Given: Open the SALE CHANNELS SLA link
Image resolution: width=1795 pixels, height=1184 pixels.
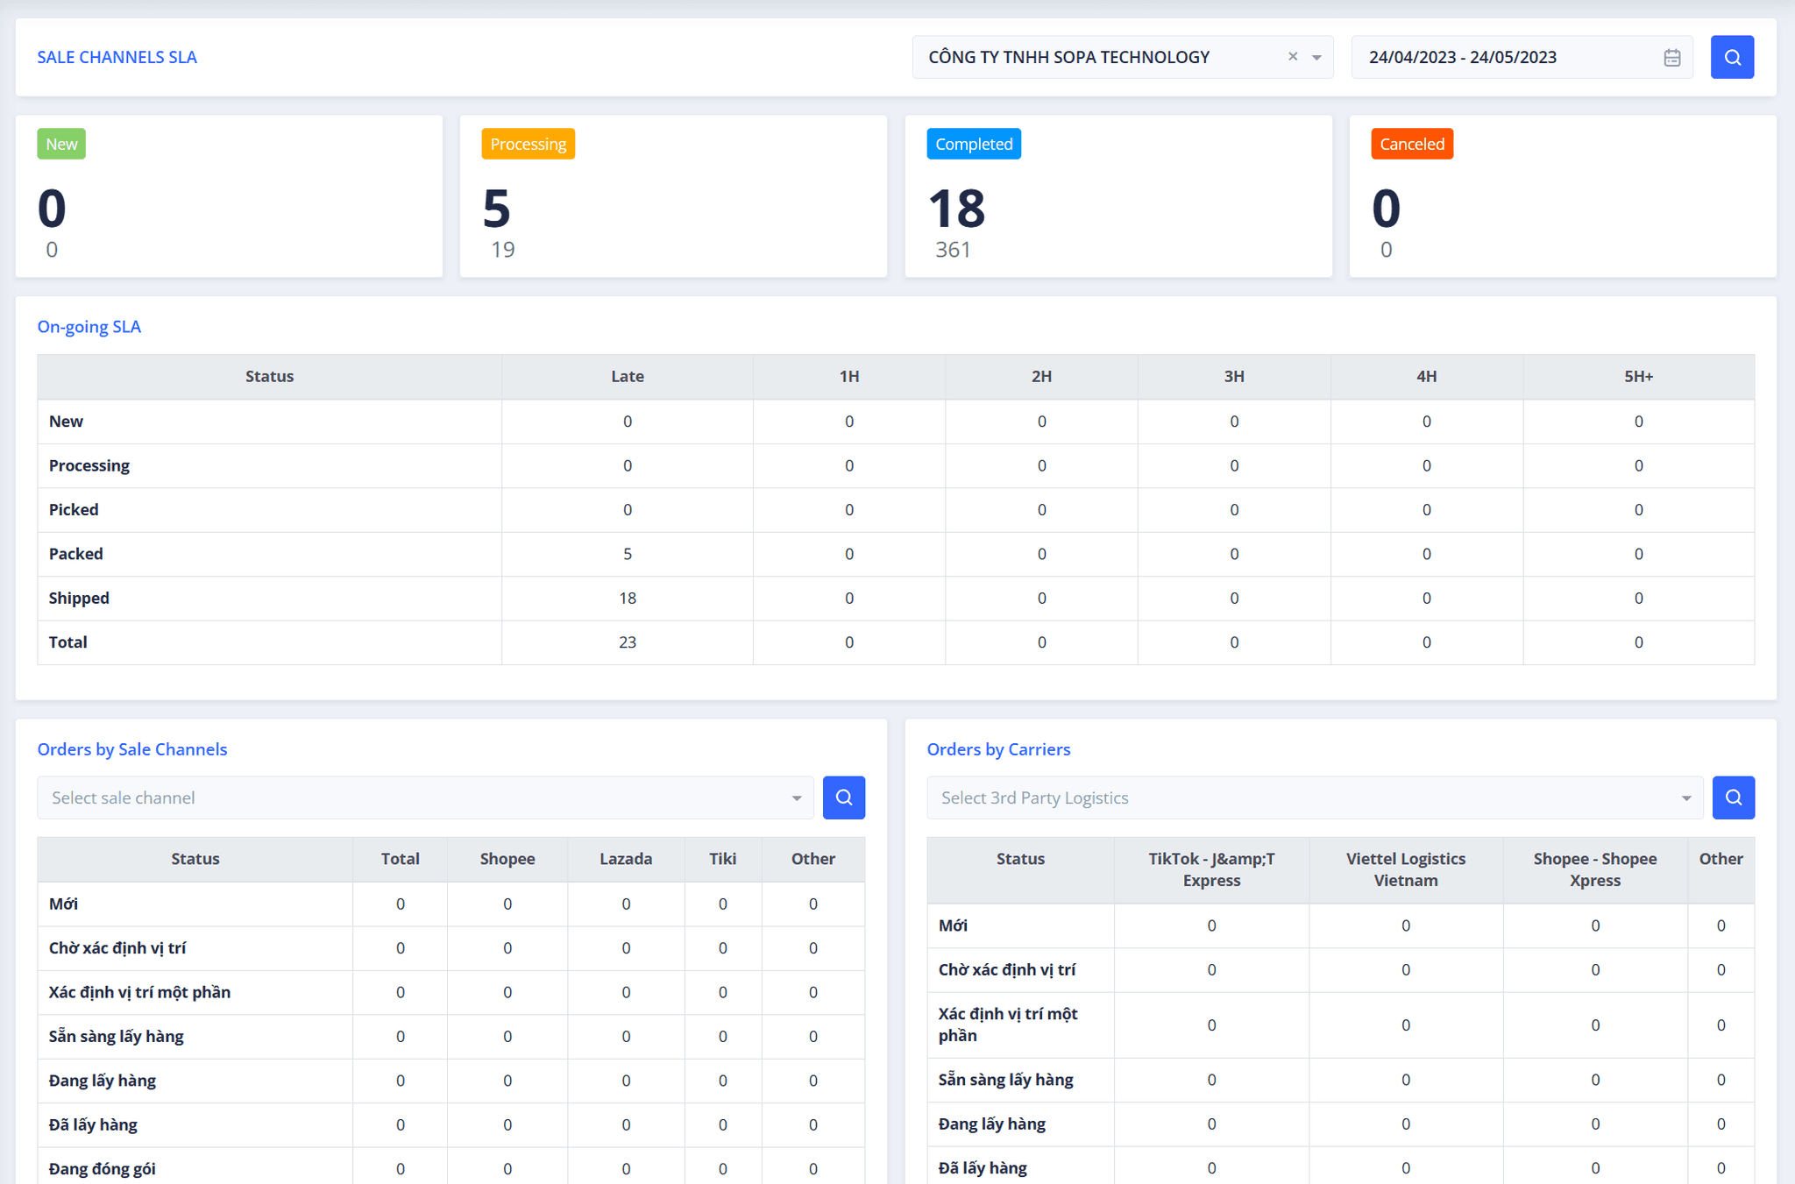Looking at the screenshot, I should pyautogui.click(x=117, y=56).
